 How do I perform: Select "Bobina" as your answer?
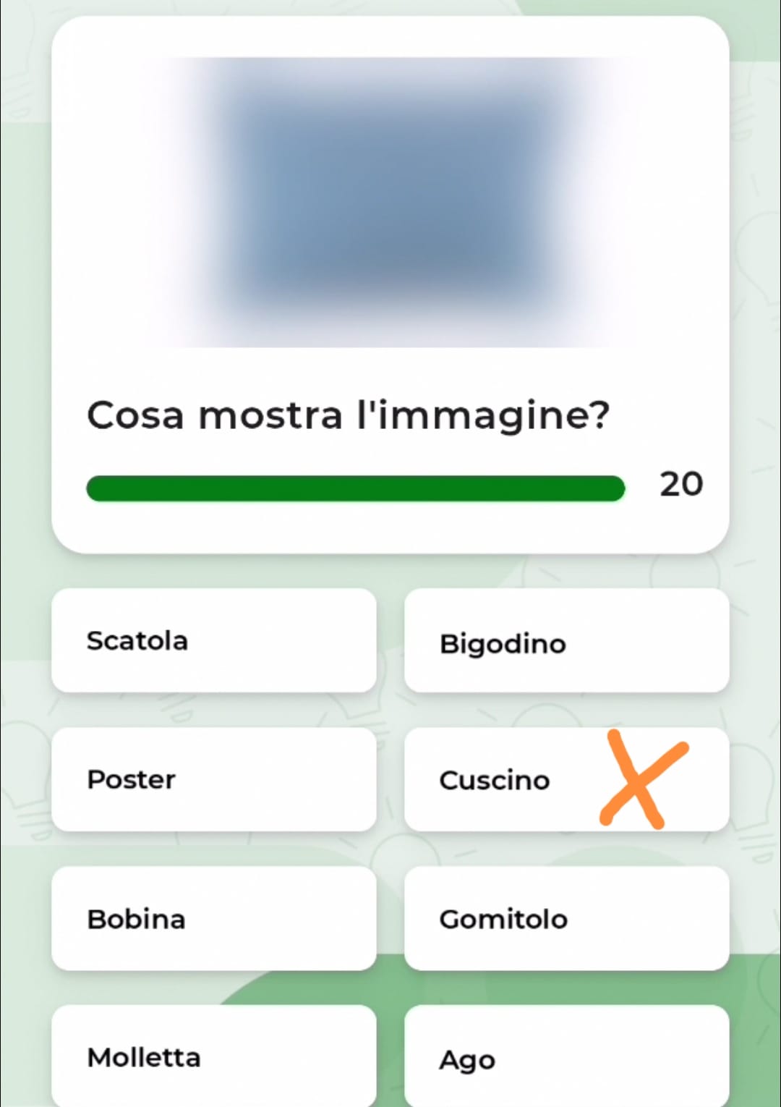tap(213, 918)
